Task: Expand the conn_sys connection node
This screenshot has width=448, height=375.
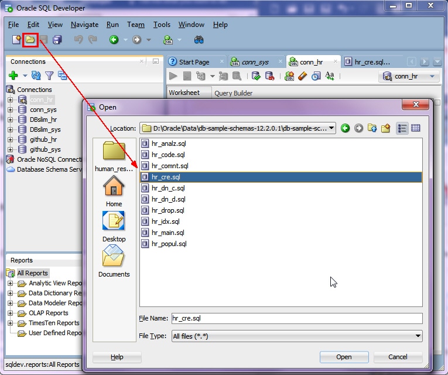Action: pos(11,110)
